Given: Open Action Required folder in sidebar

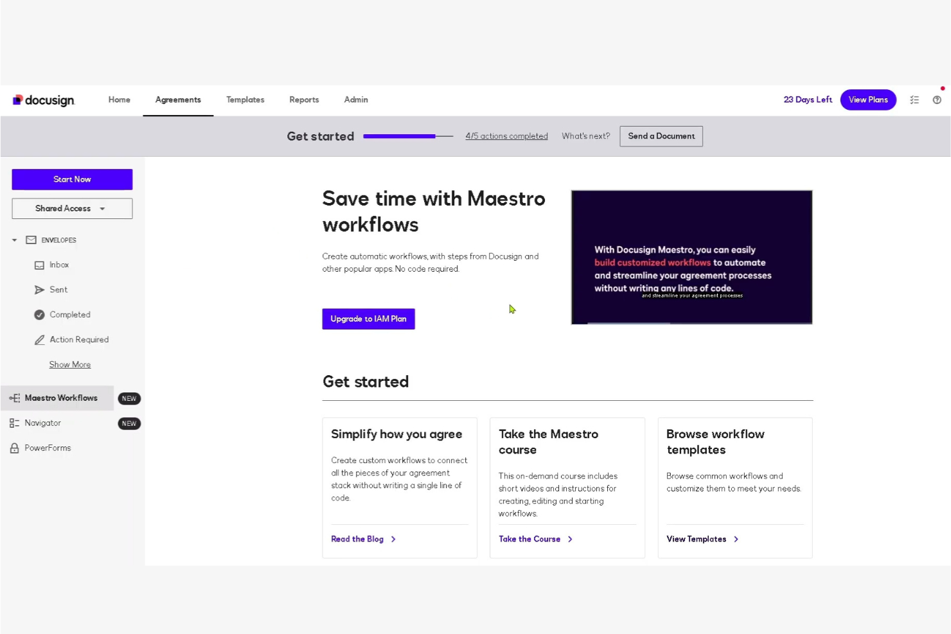Looking at the screenshot, I should pos(79,340).
